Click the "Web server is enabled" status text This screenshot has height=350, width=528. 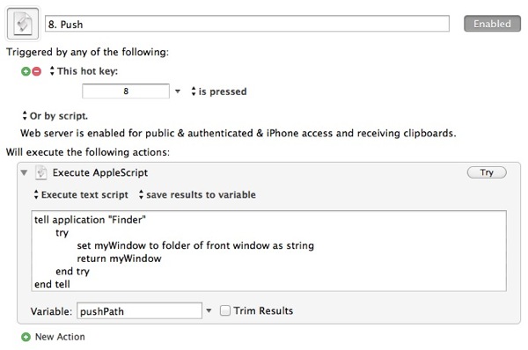pos(238,134)
